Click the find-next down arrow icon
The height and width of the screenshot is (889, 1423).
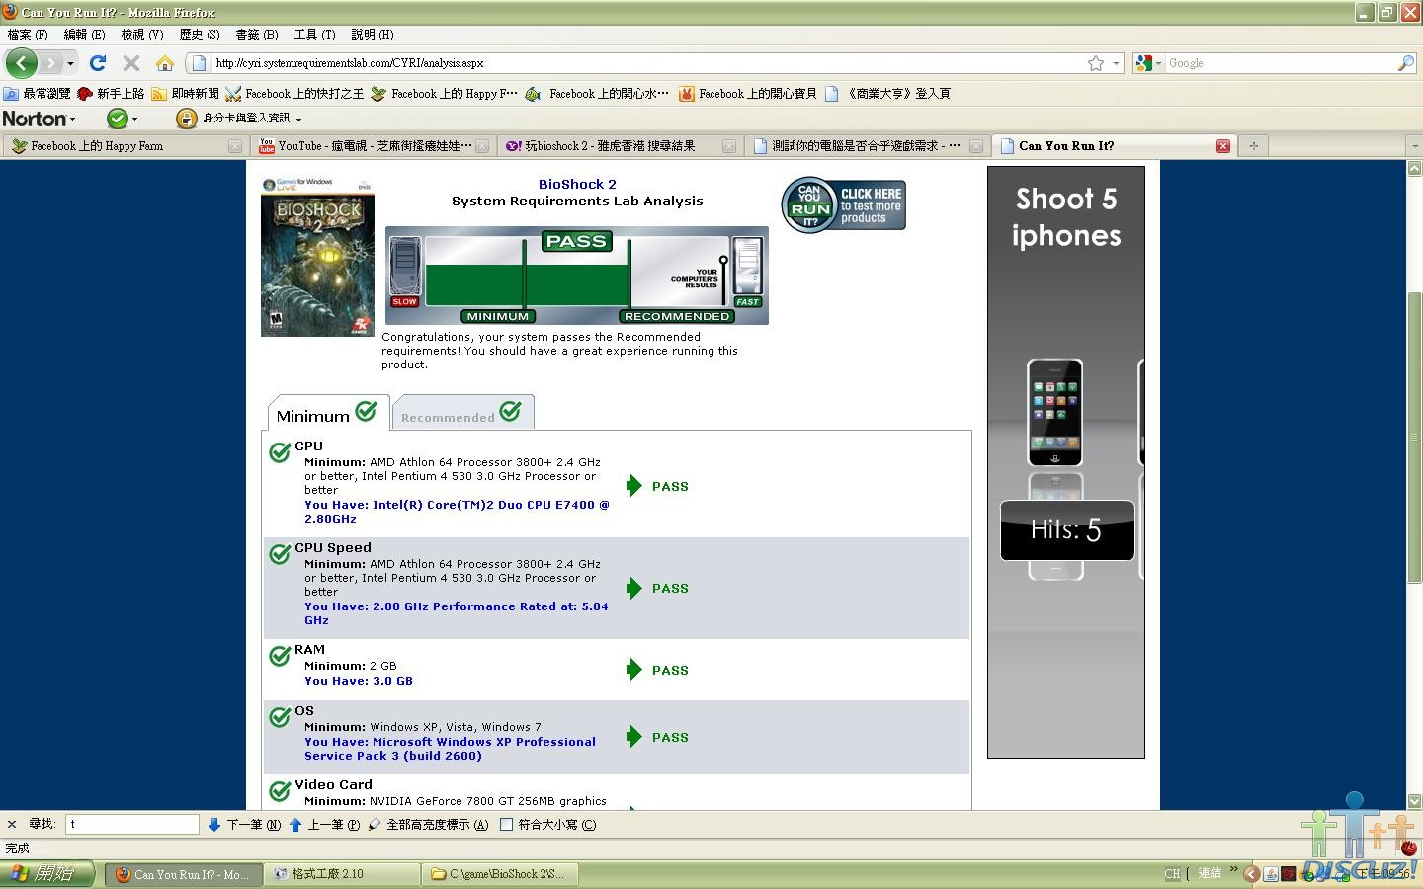(x=214, y=825)
